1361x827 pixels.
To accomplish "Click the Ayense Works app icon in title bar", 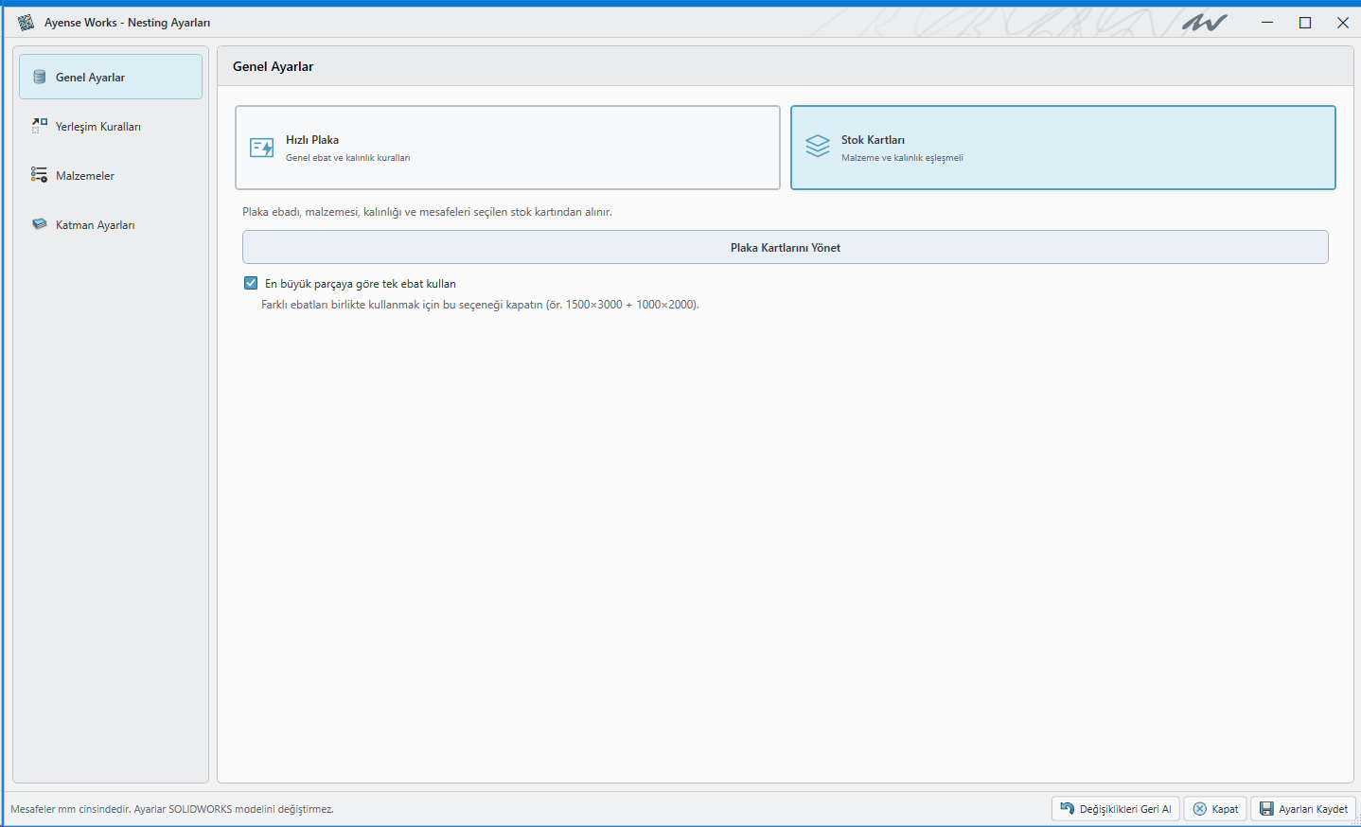I will coord(27,22).
